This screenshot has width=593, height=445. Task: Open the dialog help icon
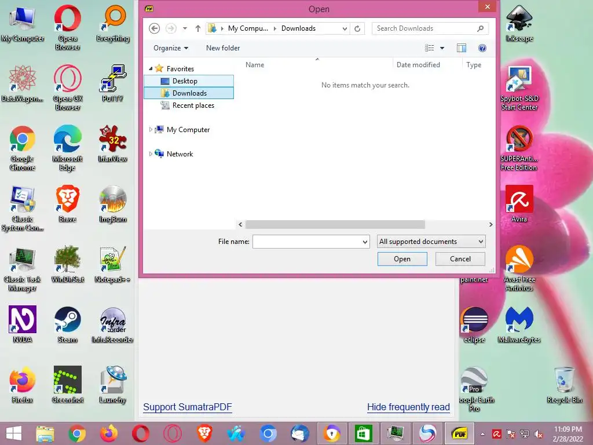pyautogui.click(x=482, y=48)
